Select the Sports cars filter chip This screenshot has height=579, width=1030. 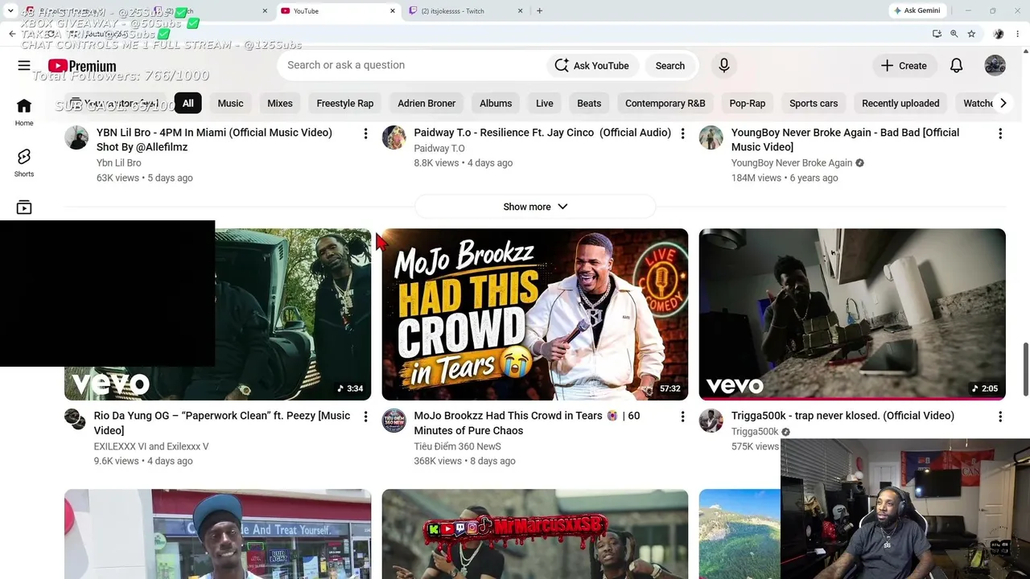click(814, 103)
